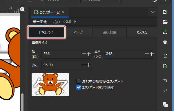
Task: Click the canvas vertical scrollbar handle
Action: [x=22, y=102]
